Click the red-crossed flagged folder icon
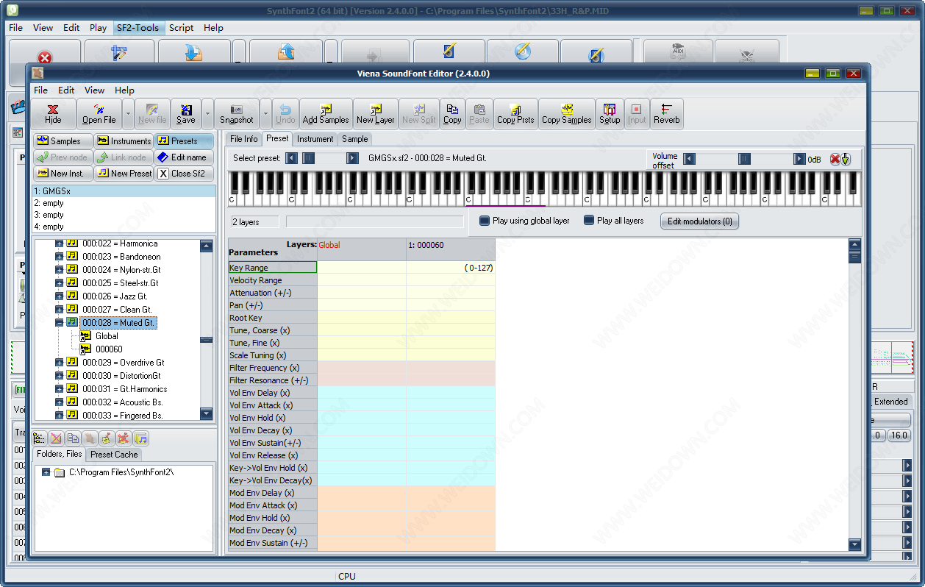This screenshot has height=587, width=925. (x=124, y=438)
